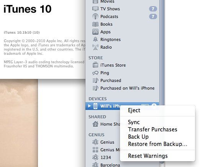
Task: Click the Genius Mixes grid icon
Action: pyautogui.click(x=95, y=150)
